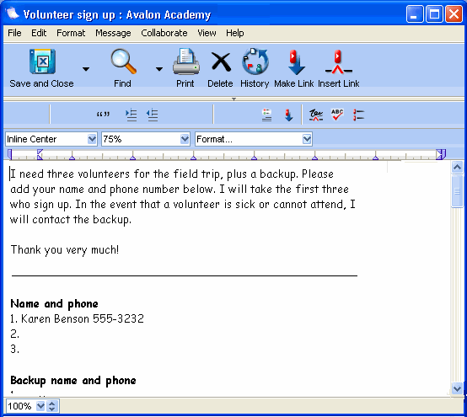This screenshot has height=417, width=467.
Task: Expand the Save and Close dropdown arrow
Action: (86, 69)
